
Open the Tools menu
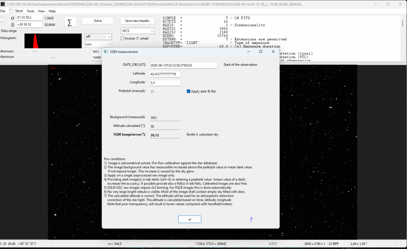31,11
